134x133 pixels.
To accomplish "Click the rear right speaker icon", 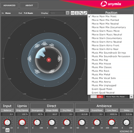I will point(52,71).
